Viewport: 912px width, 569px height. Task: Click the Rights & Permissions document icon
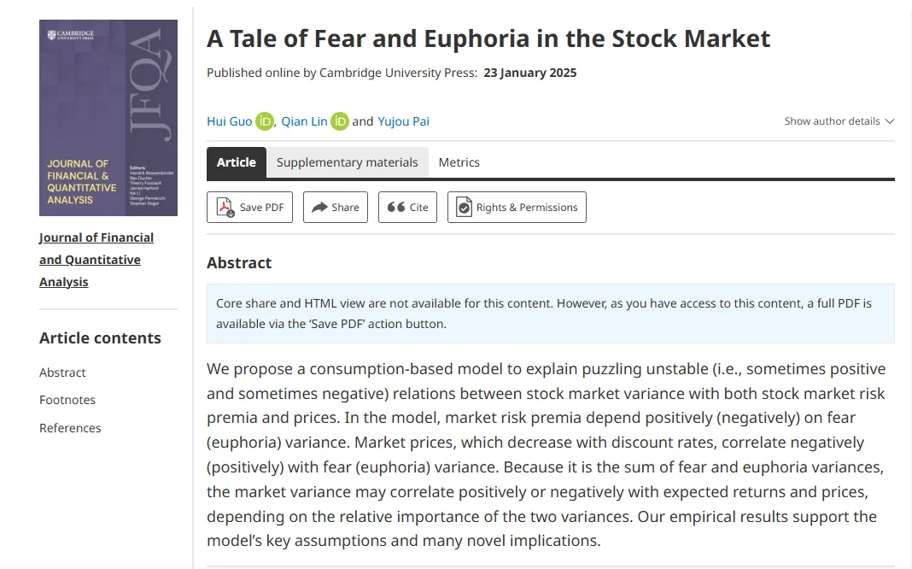(x=464, y=208)
